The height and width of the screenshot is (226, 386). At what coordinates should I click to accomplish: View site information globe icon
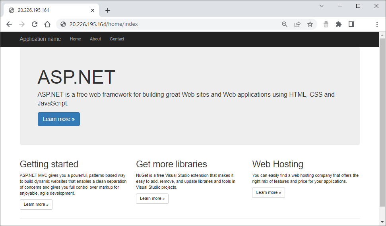(x=63, y=24)
